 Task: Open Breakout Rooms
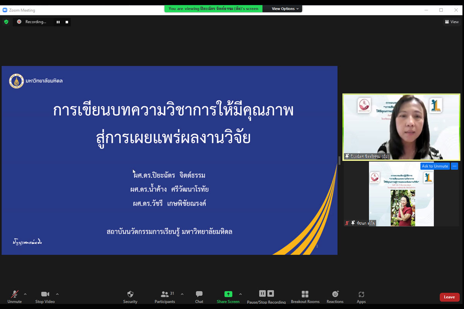tap(305, 294)
